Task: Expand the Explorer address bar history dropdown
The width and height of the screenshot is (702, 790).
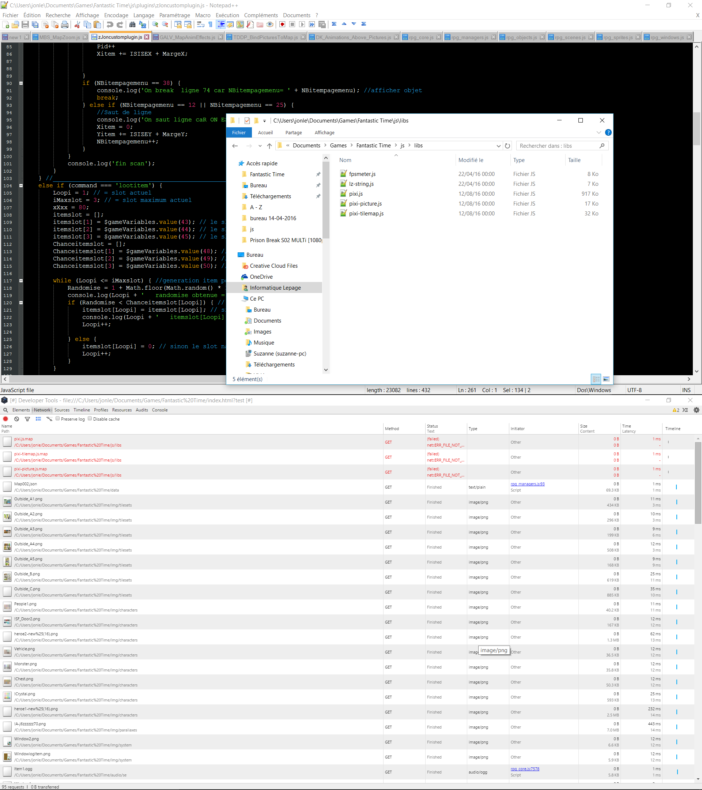Action: point(498,146)
